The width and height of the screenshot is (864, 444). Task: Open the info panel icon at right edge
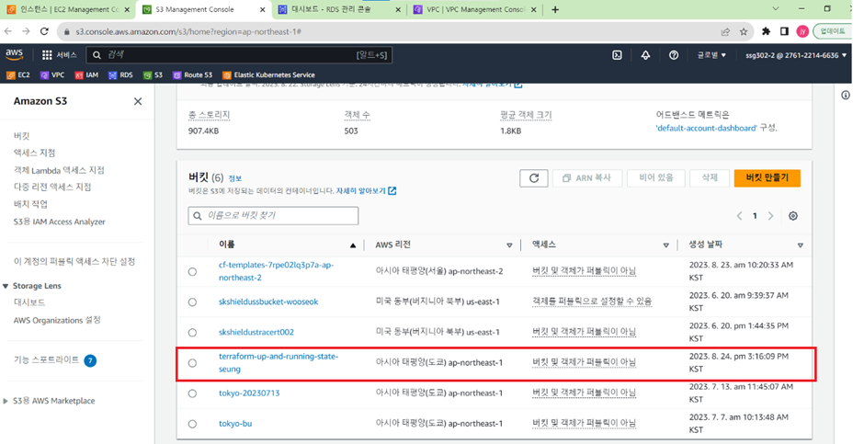846,96
